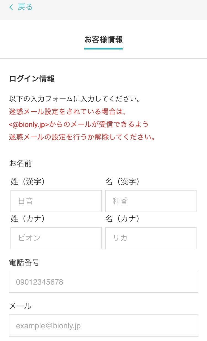The image size is (207, 341).
Task: Click the 姓（カナ） field label
Action: (28, 219)
